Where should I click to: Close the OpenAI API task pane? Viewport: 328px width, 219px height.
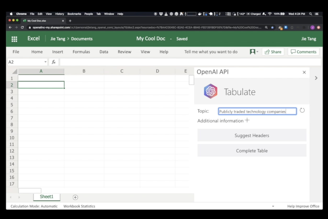304,72
